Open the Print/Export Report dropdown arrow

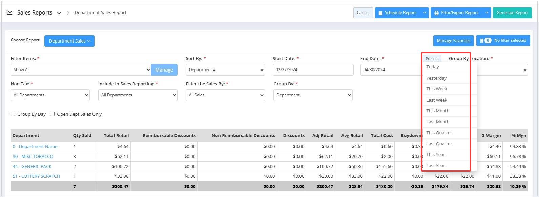coord(486,13)
